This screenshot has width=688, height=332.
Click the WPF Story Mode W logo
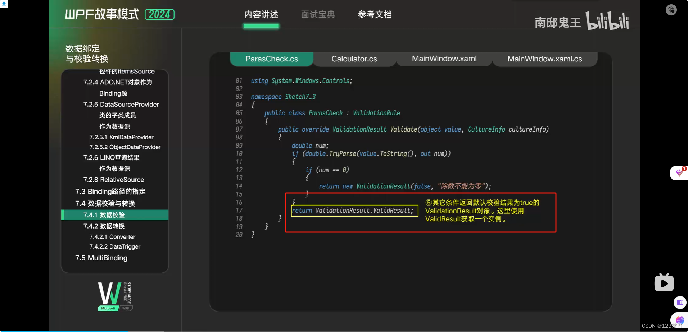click(x=115, y=296)
